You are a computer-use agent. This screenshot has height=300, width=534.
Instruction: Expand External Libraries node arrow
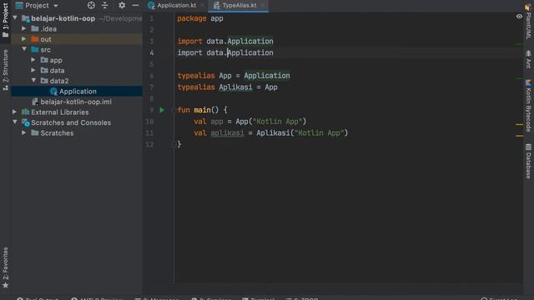15,112
